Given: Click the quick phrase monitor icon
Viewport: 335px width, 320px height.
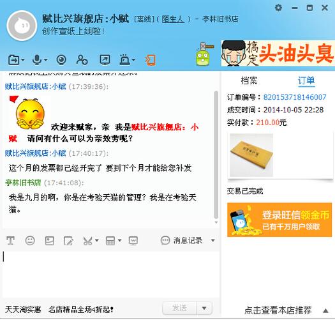Looking at the screenshot, I should pyautogui.click(x=133, y=241).
